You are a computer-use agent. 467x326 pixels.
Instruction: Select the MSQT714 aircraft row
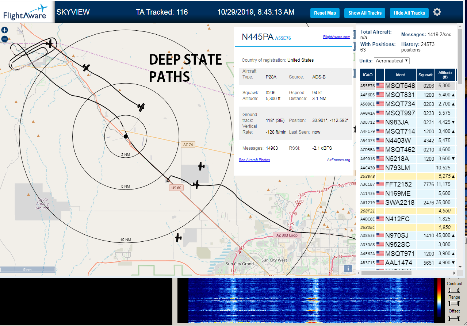[408, 131]
